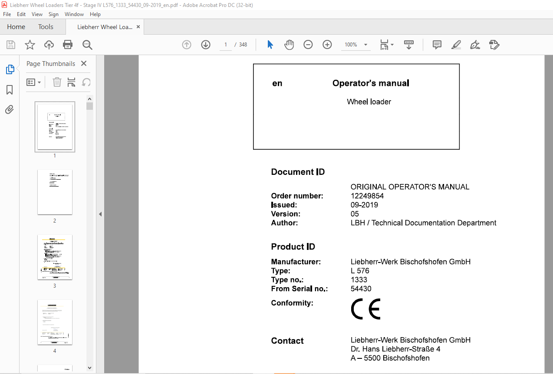The image size is (553, 374).
Task: Delete selected page trash icon
Action: tap(57, 82)
